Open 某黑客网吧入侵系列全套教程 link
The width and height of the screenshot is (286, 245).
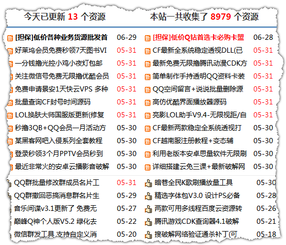pos(58,141)
